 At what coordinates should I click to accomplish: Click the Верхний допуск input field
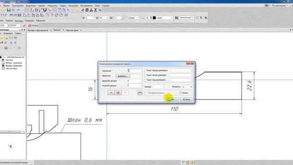pyautogui.click(x=134, y=81)
